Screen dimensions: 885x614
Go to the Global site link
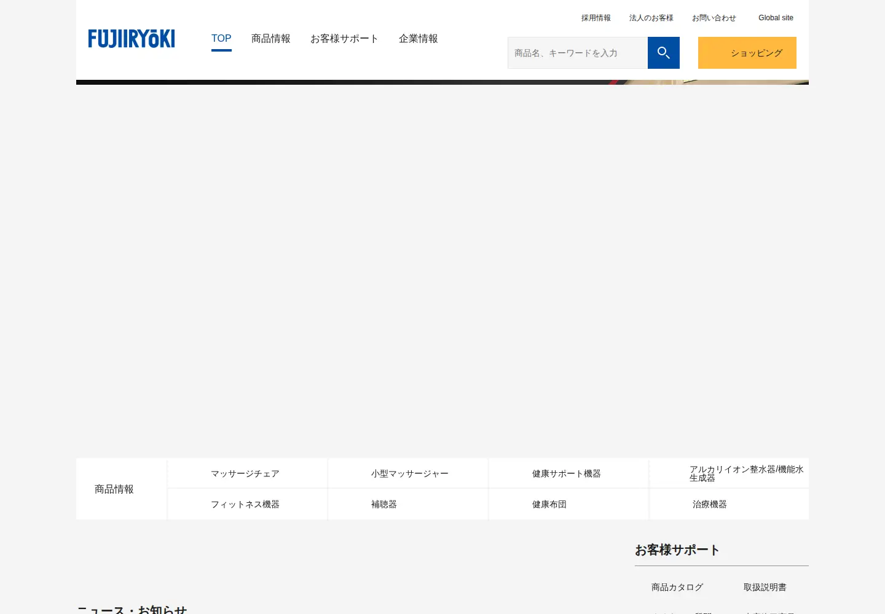776,18
